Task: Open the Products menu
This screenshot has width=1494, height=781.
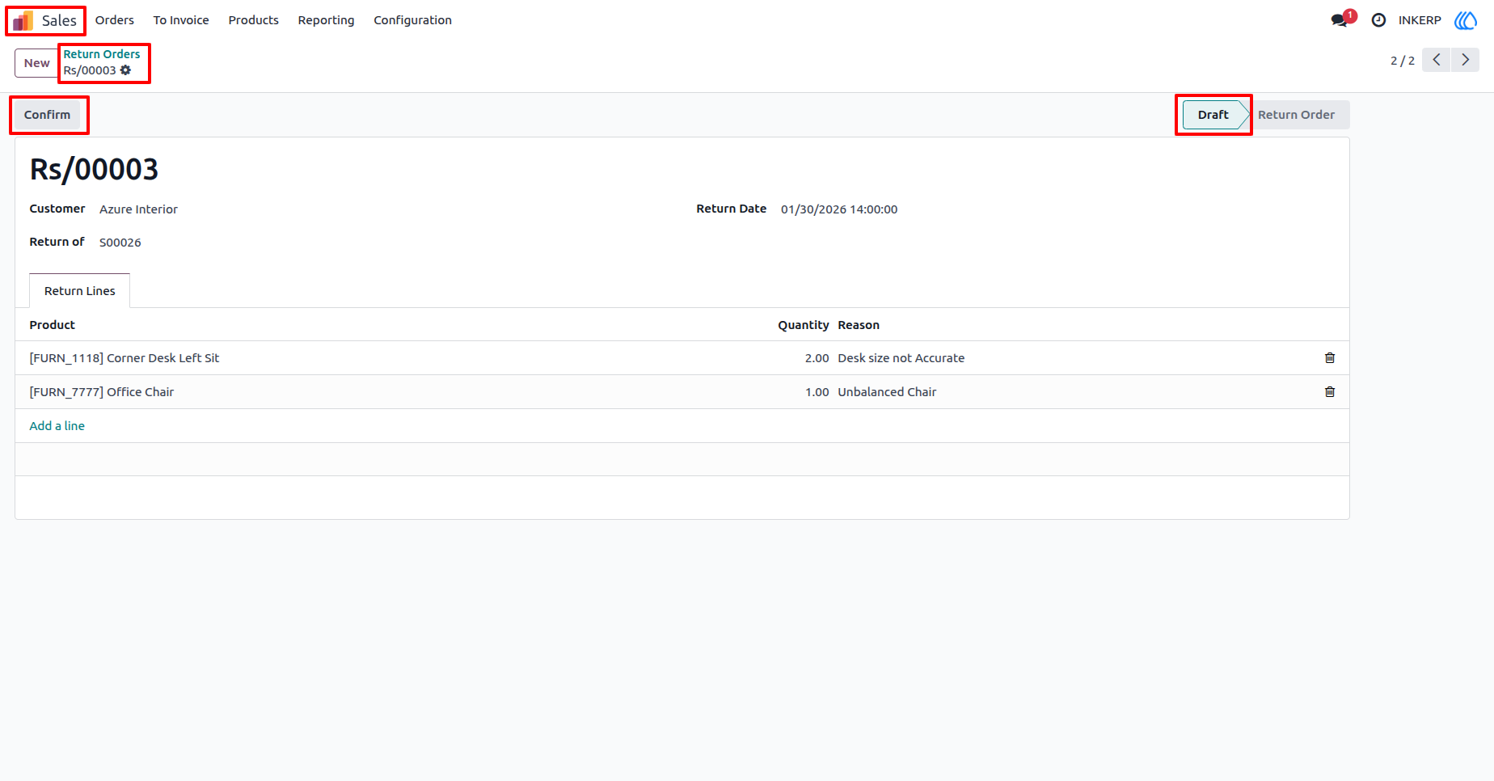Action: 254,20
